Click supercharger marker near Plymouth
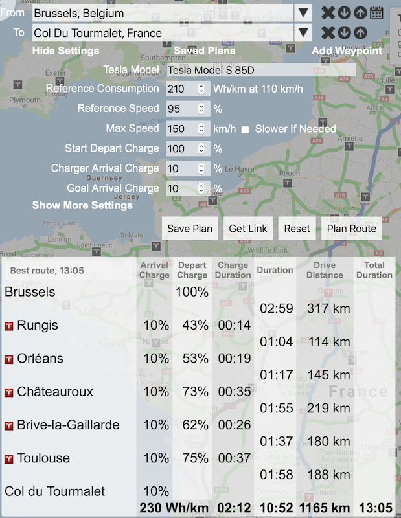The width and height of the screenshot is (401, 518). pyautogui.click(x=18, y=85)
